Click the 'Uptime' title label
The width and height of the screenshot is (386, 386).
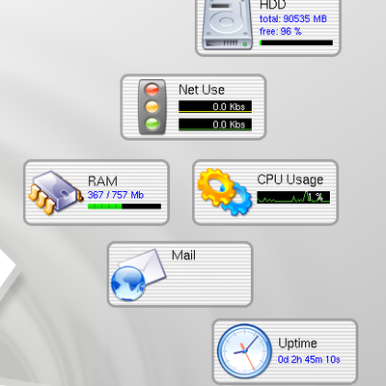[297, 344]
